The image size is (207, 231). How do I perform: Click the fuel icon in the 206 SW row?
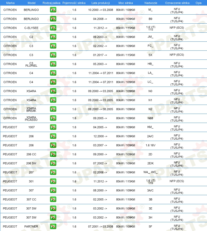53,163
